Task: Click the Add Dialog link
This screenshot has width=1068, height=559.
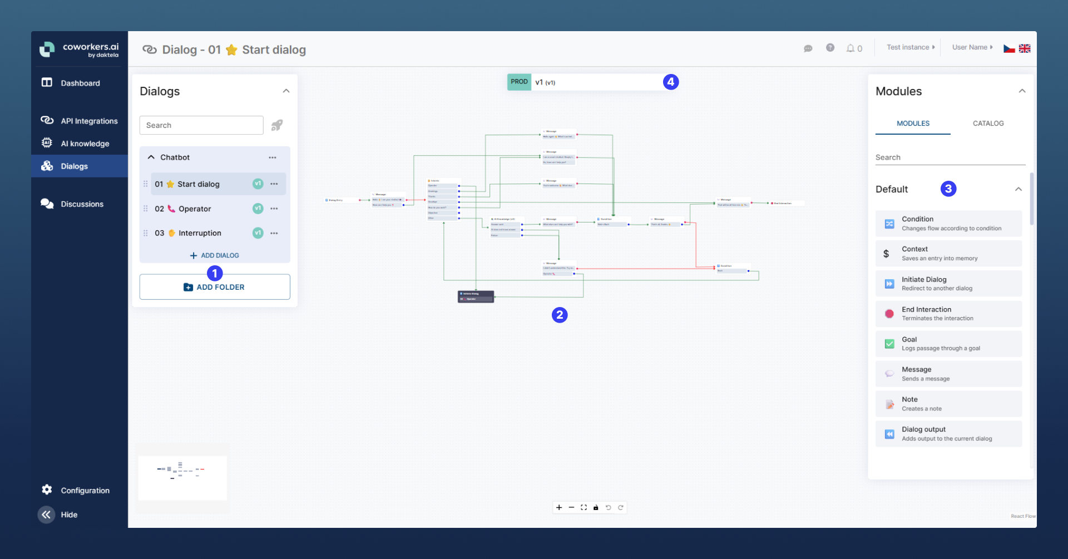Action: [x=215, y=255]
